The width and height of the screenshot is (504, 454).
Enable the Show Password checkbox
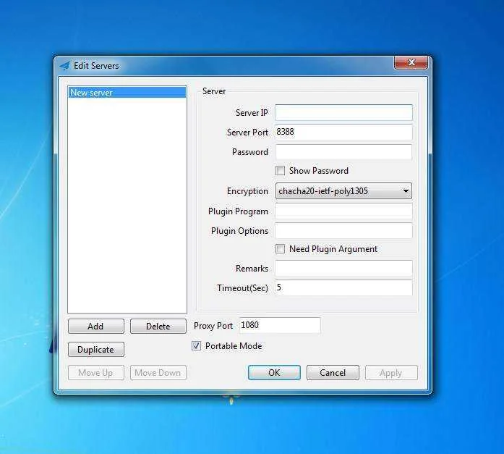click(x=280, y=171)
